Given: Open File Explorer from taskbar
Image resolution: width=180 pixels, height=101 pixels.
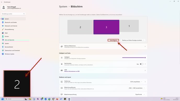Looking at the screenshot, I should tap(30, 99).
